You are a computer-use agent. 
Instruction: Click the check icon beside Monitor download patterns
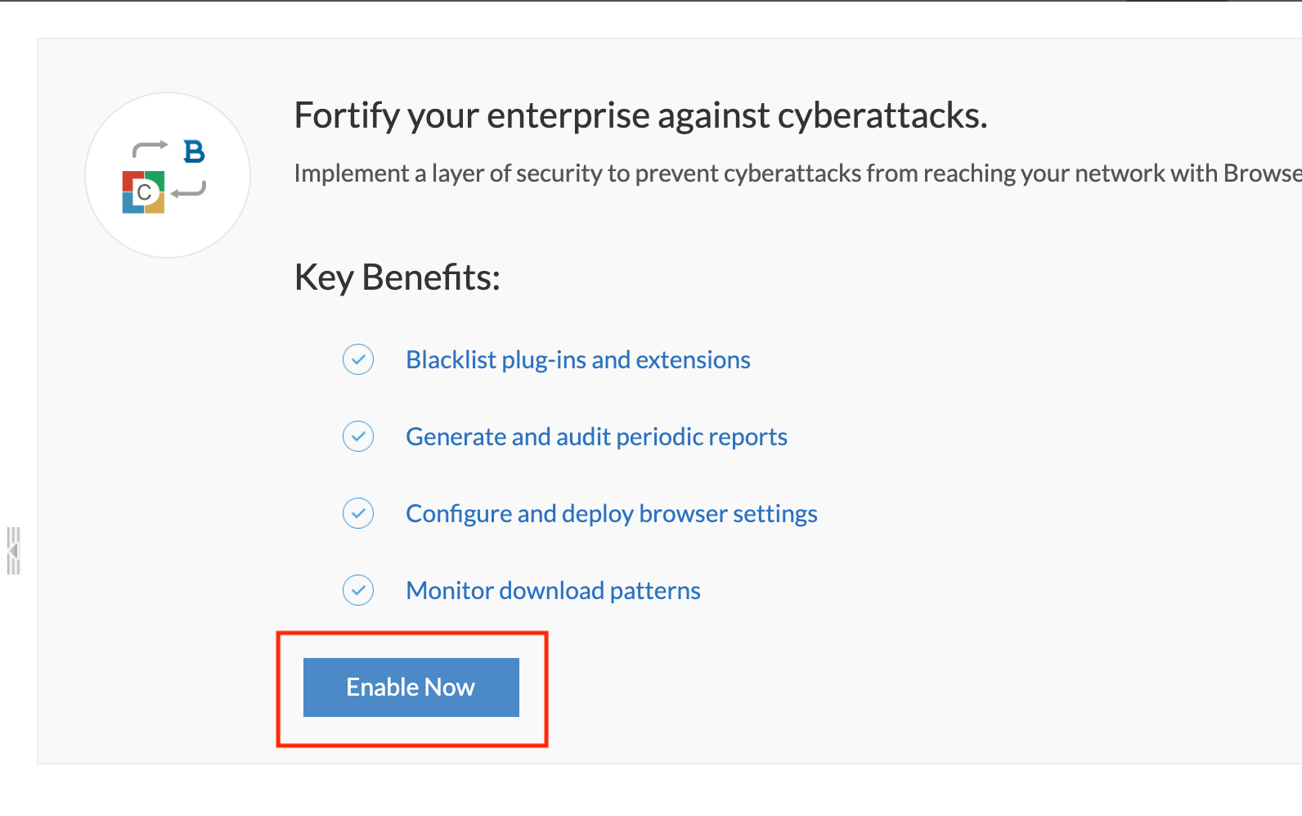click(358, 590)
